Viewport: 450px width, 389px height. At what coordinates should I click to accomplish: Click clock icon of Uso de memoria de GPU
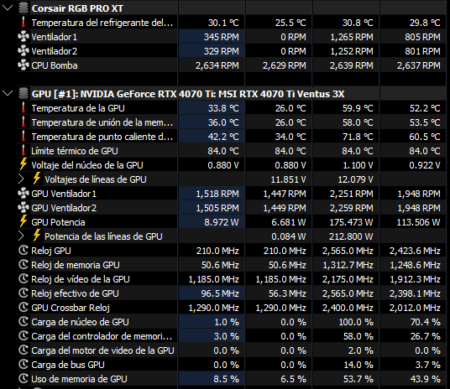pyautogui.click(x=24, y=378)
